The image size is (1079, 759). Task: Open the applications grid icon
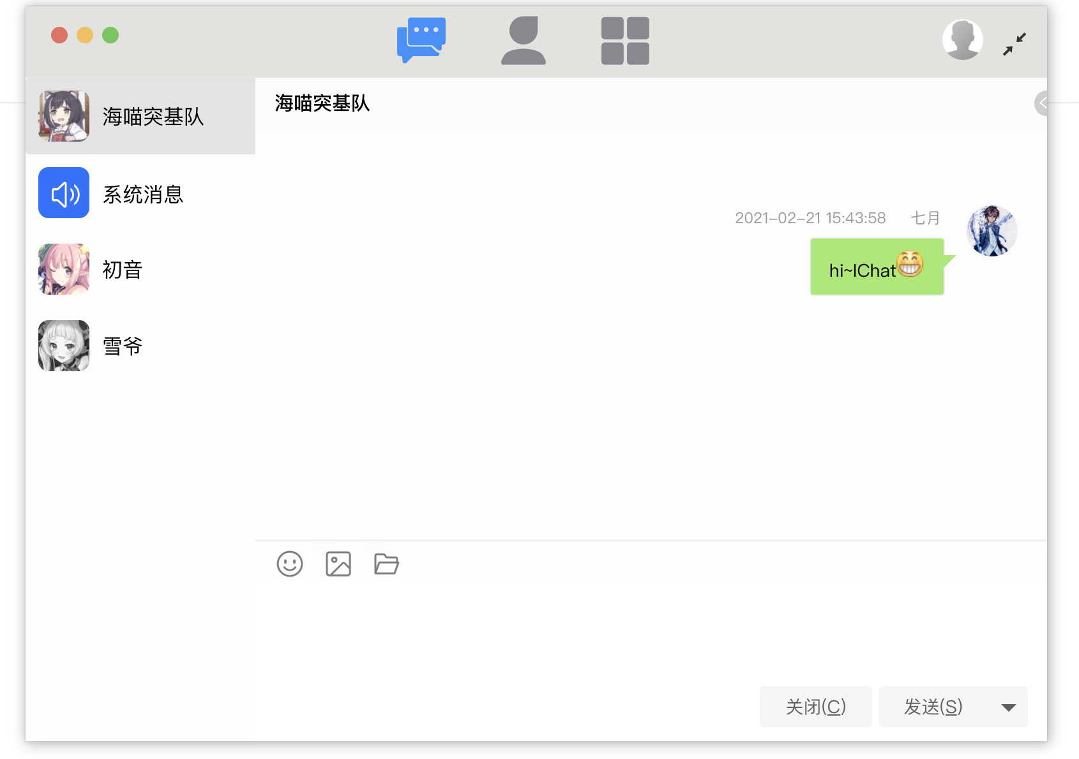[624, 40]
